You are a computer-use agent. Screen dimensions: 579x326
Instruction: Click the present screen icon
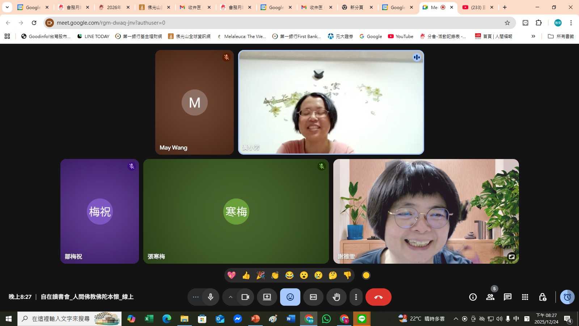[x=267, y=297]
